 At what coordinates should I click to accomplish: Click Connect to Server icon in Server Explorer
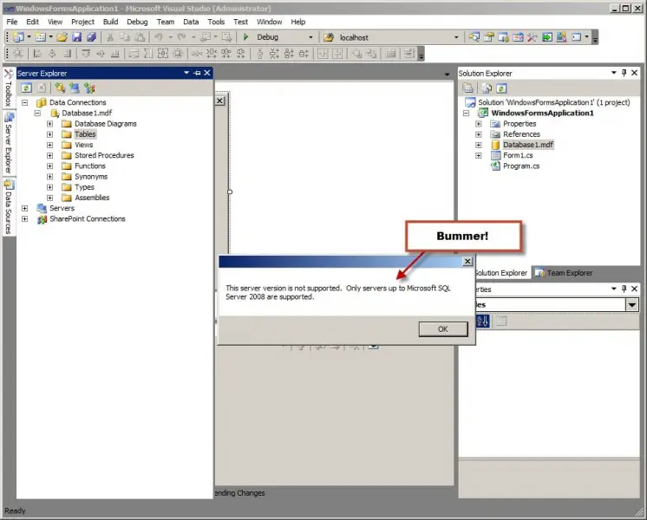point(75,88)
